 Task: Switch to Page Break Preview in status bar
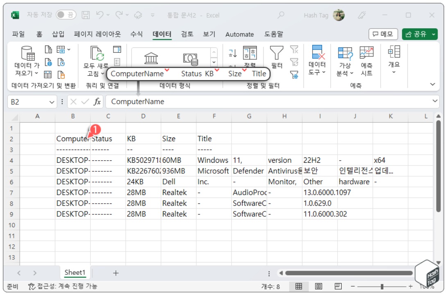click(338, 286)
